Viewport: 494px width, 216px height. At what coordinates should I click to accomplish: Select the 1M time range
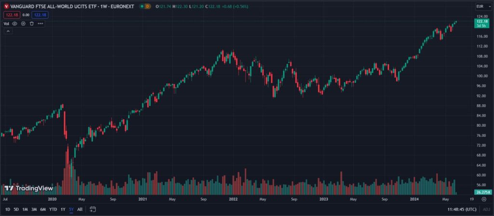pos(25,209)
